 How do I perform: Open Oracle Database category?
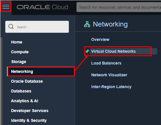(x=27, y=81)
